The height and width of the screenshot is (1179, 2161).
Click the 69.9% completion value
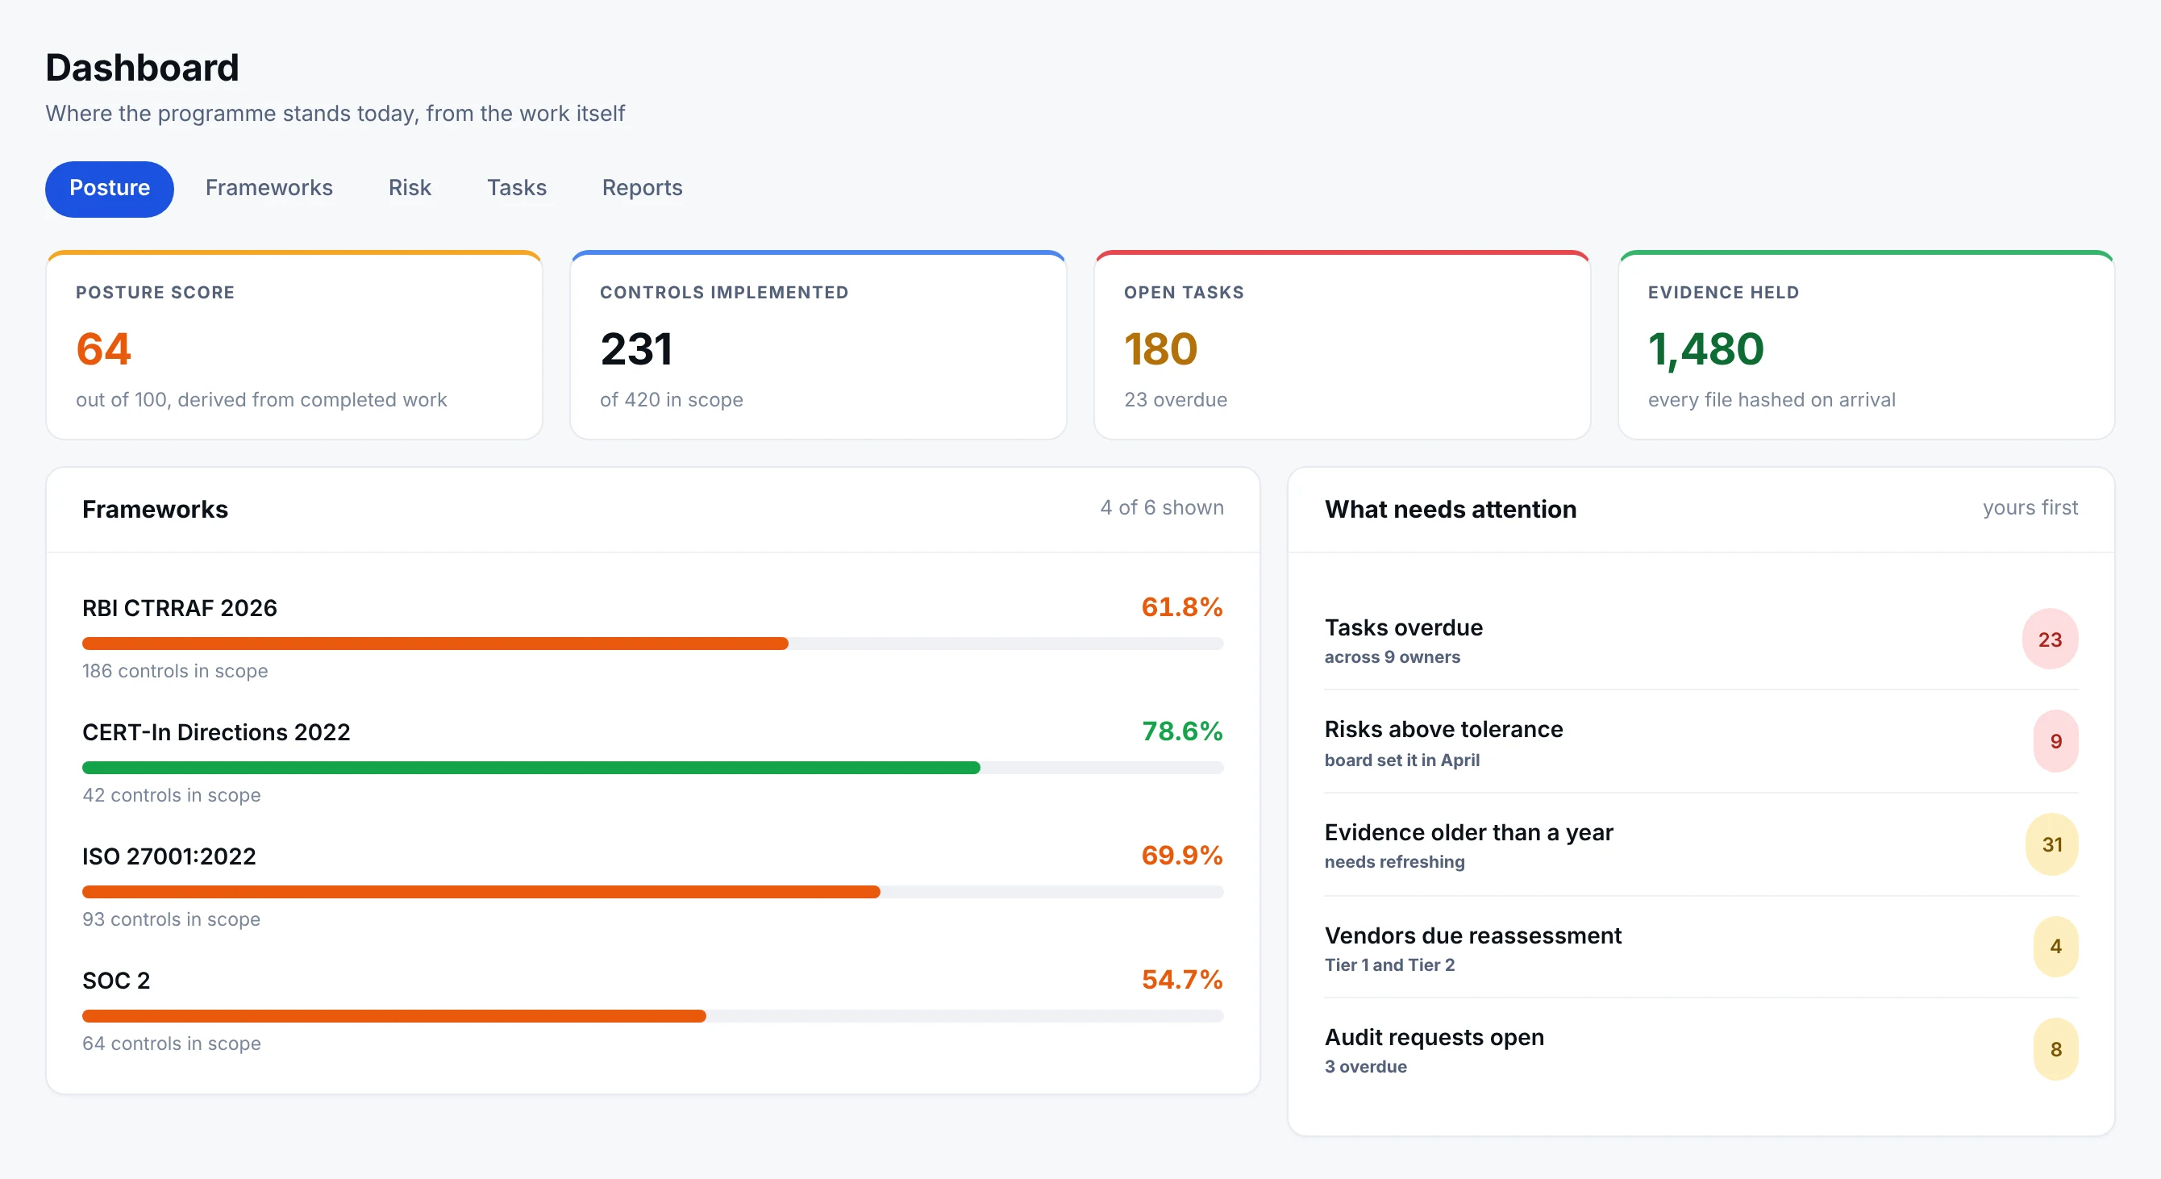1182,855
